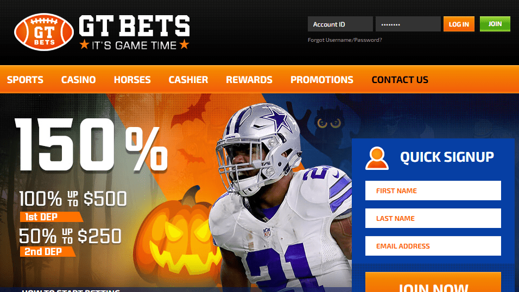Open the Casino section
The width and height of the screenshot is (519, 292).
[78, 80]
